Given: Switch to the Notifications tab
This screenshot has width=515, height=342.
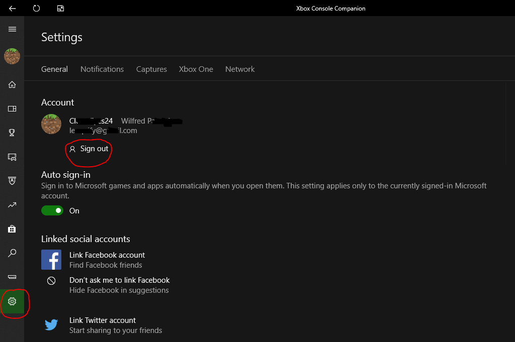Looking at the screenshot, I should (102, 69).
